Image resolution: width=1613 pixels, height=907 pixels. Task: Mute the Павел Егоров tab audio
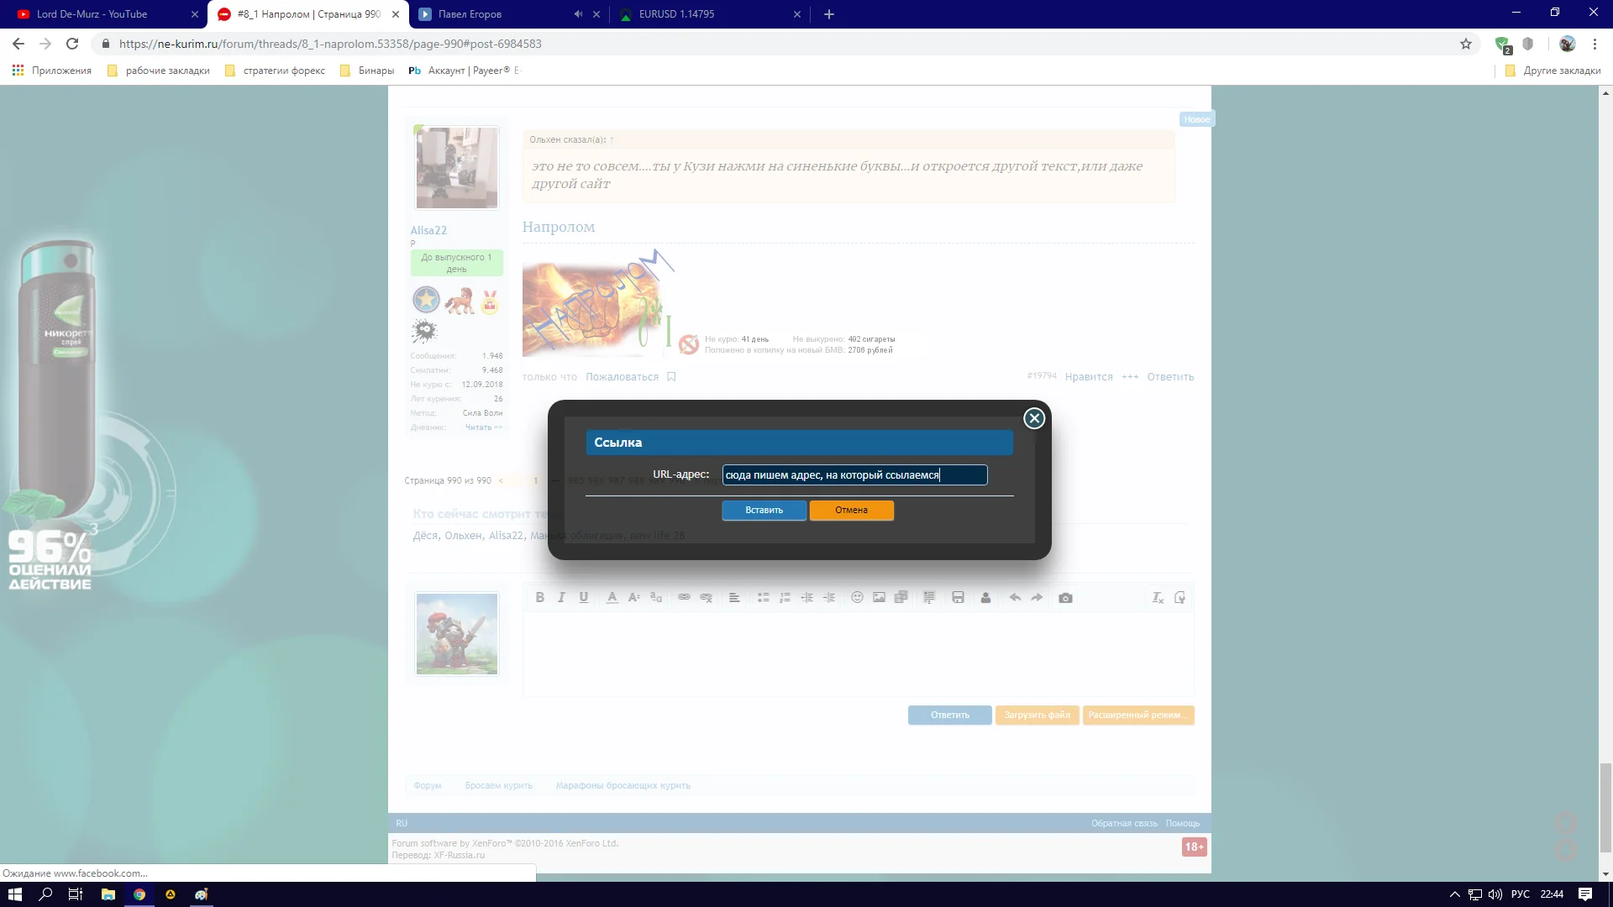click(x=578, y=14)
